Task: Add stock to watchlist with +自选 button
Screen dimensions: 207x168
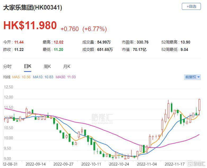Action: [191, 6]
